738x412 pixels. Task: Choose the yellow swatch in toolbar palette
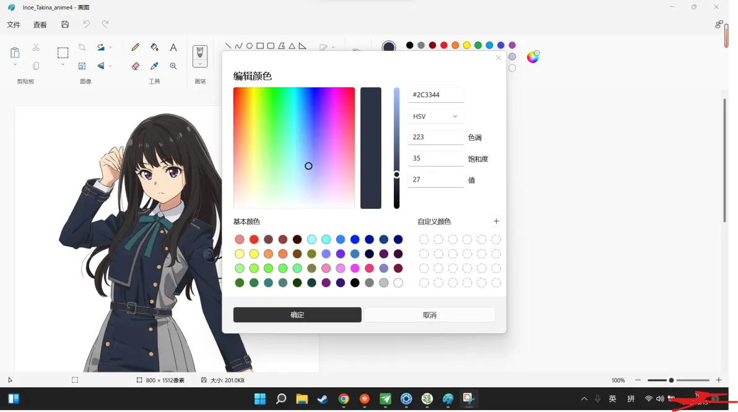tap(466, 45)
